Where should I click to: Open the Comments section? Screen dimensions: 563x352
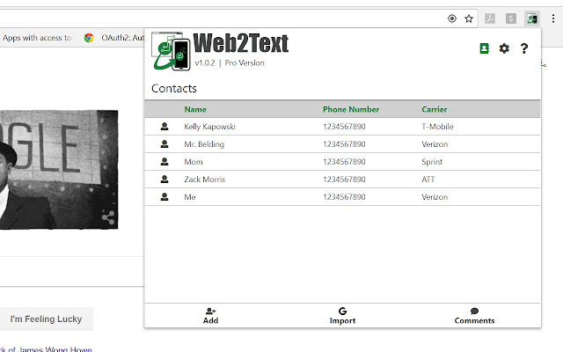474,316
